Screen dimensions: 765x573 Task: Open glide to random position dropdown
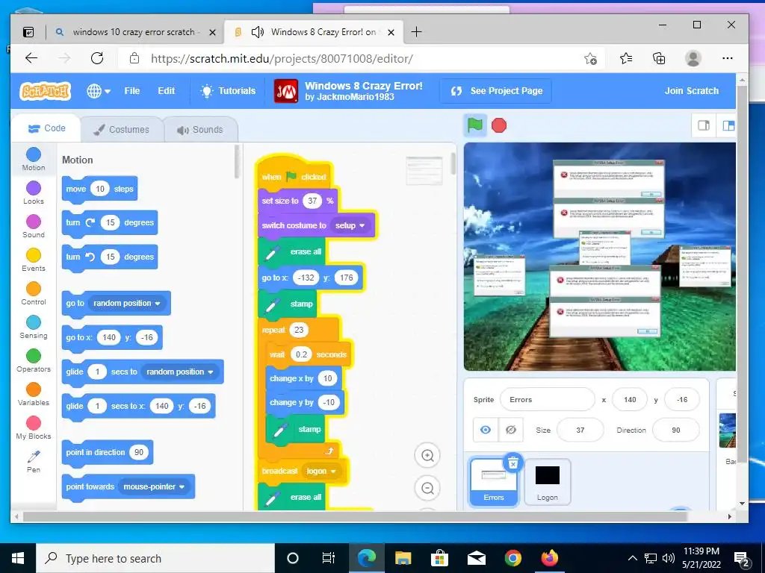point(180,372)
